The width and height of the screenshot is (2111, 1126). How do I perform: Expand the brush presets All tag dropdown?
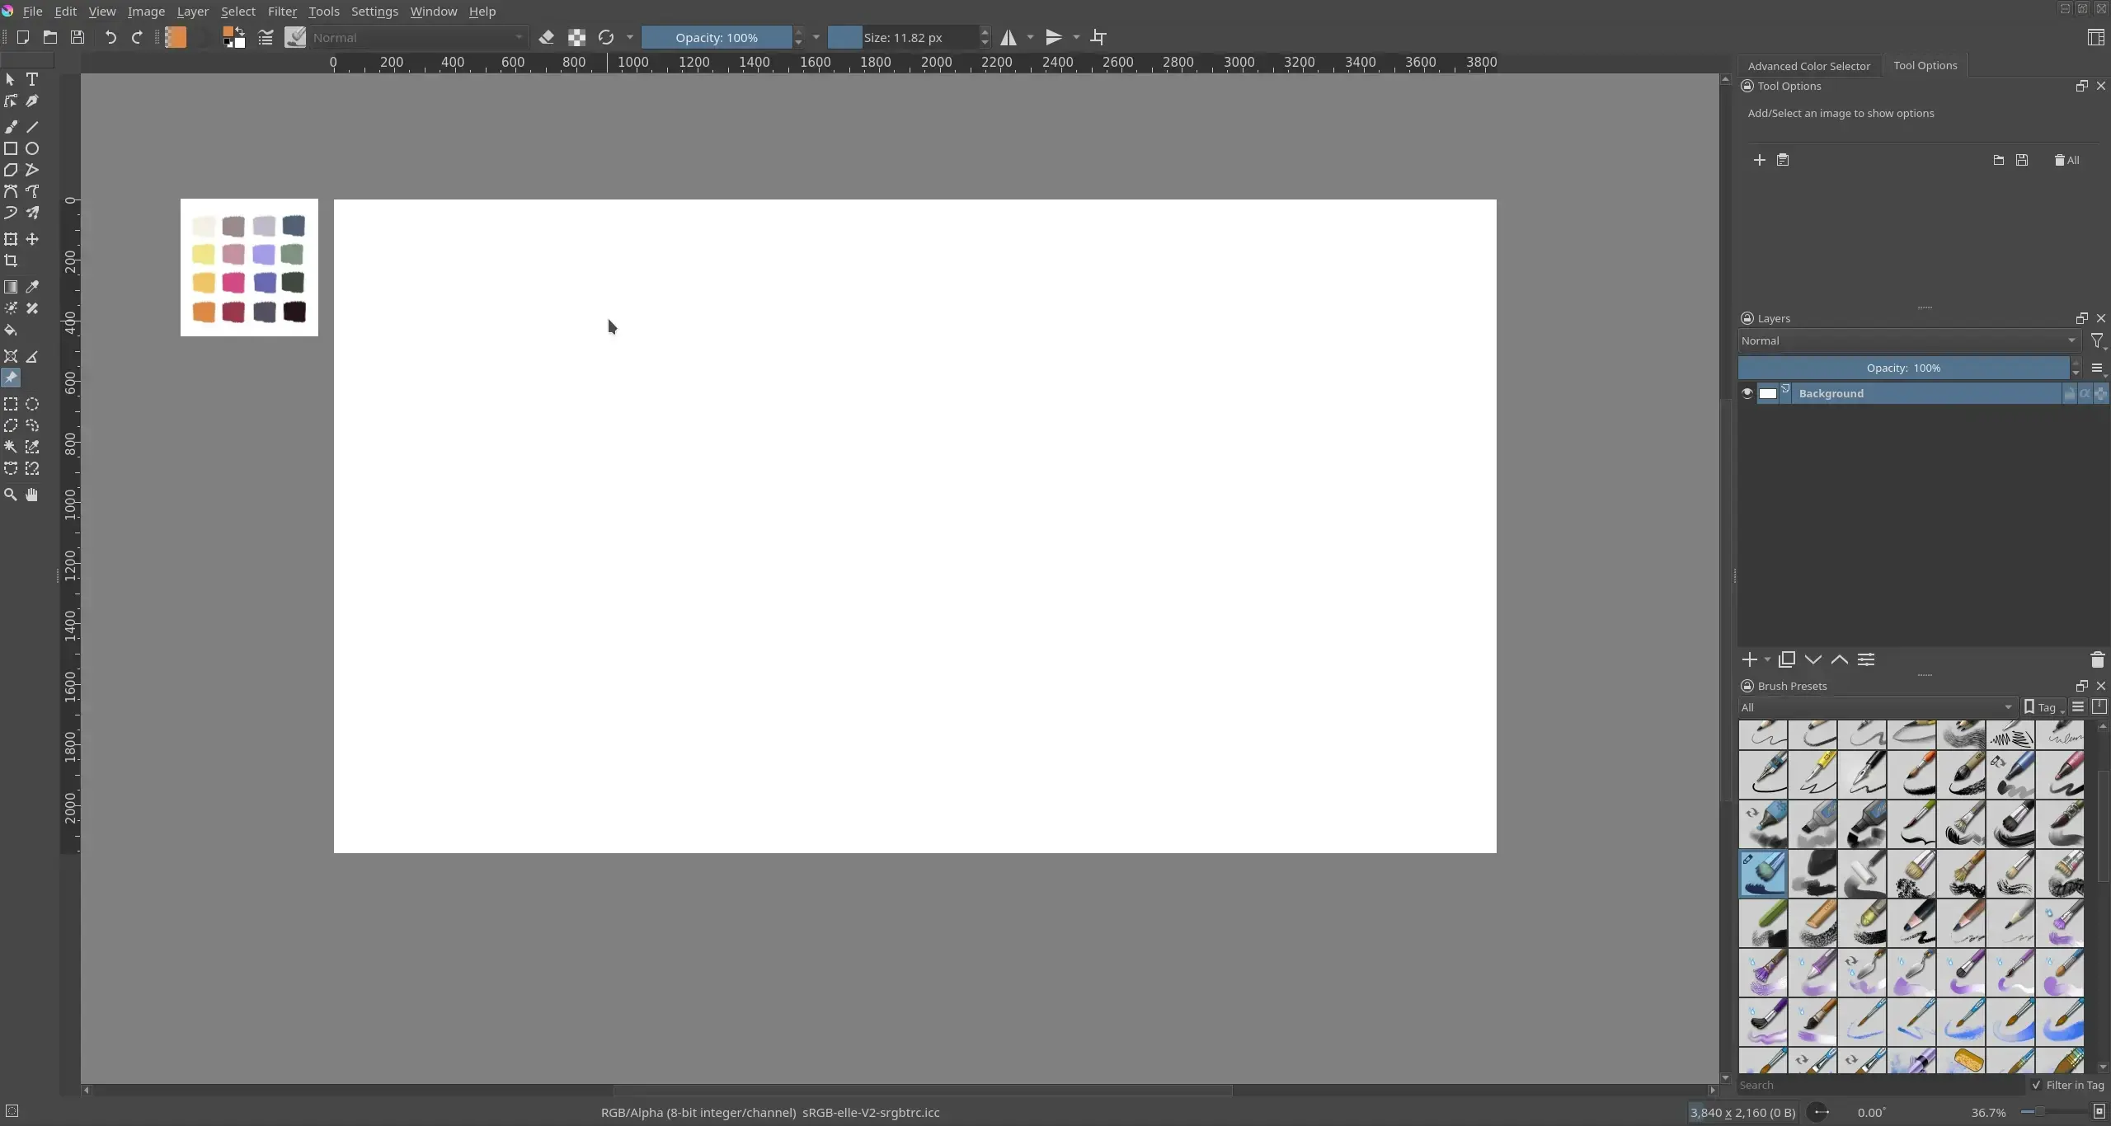1877,707
